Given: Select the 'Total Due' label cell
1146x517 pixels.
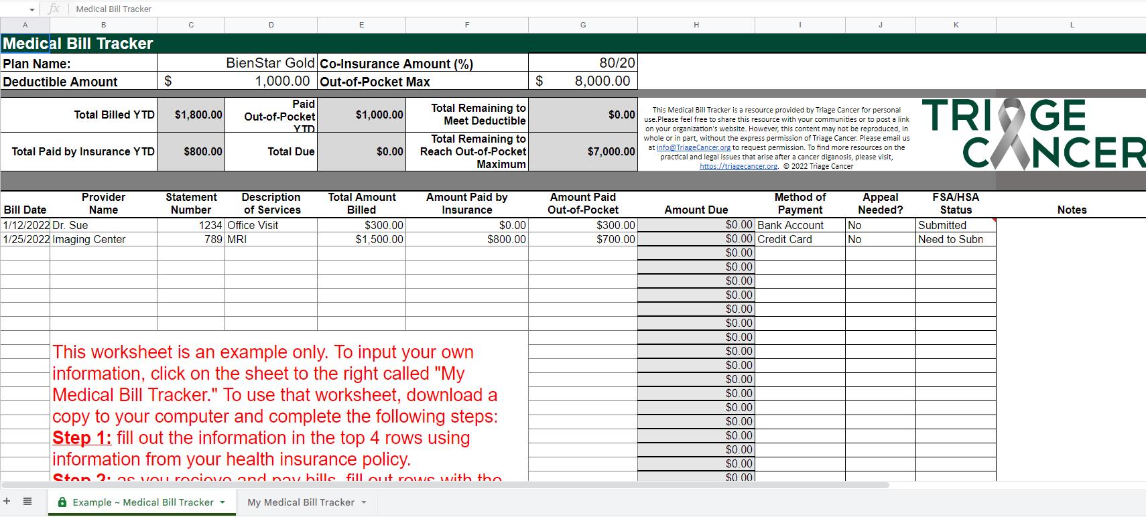Looking at the screenshot, I should click(x=271, y=152).
